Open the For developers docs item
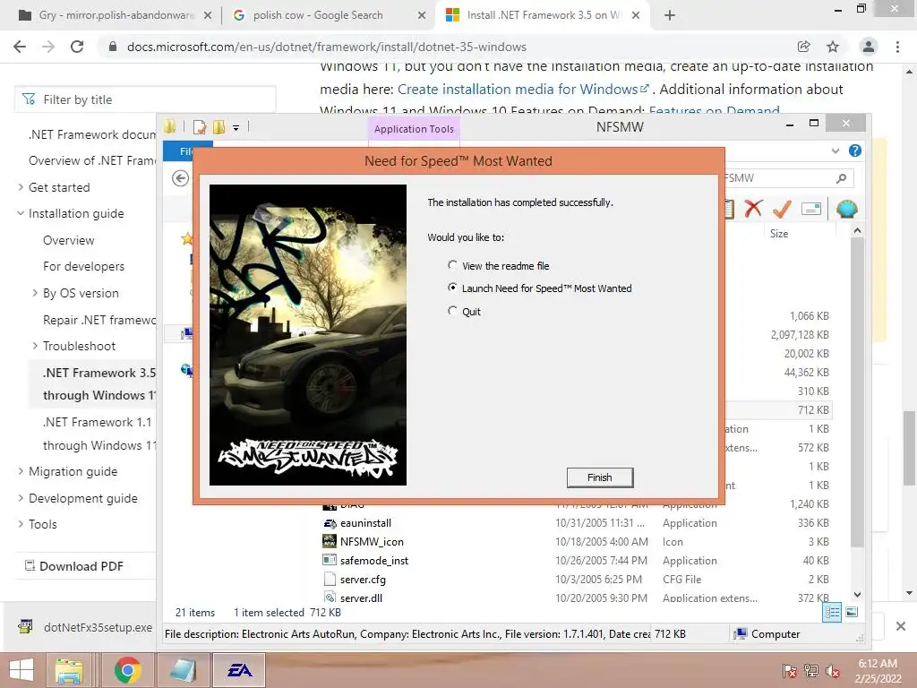917x688 pixels. 83,266
